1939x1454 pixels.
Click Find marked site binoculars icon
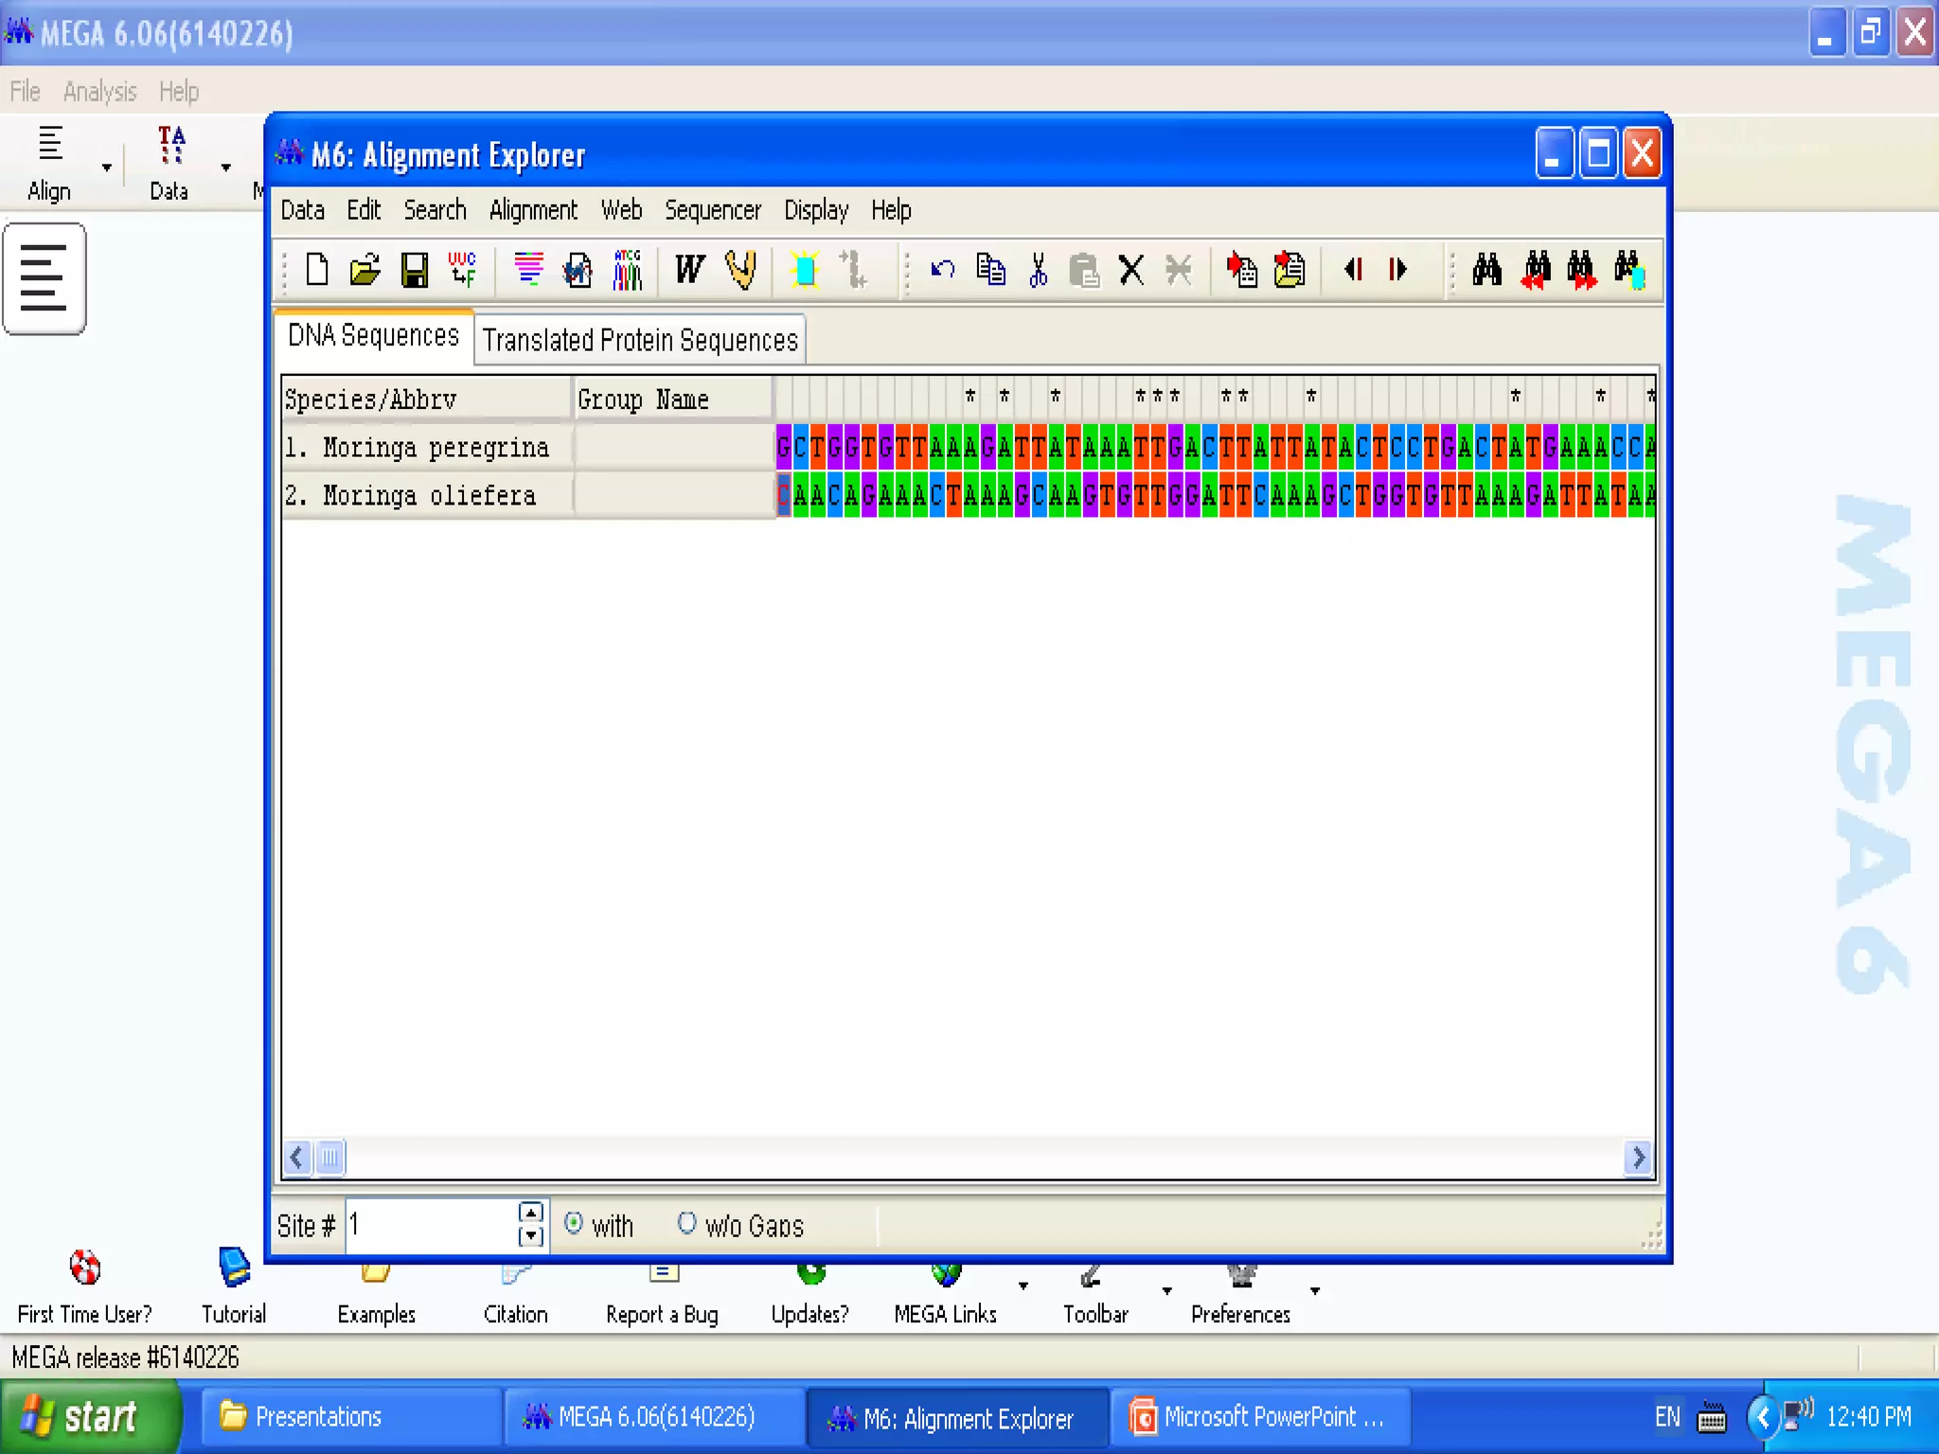[x=1628, y=270]
